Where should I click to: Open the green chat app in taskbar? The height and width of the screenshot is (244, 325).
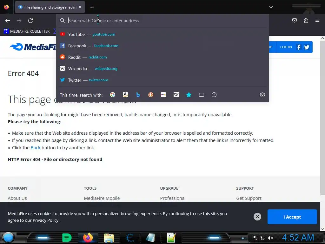67,238
